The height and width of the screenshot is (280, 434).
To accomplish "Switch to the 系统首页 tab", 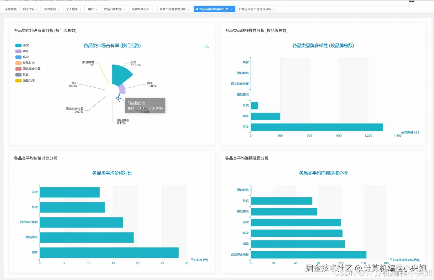I will coord(11,9).
